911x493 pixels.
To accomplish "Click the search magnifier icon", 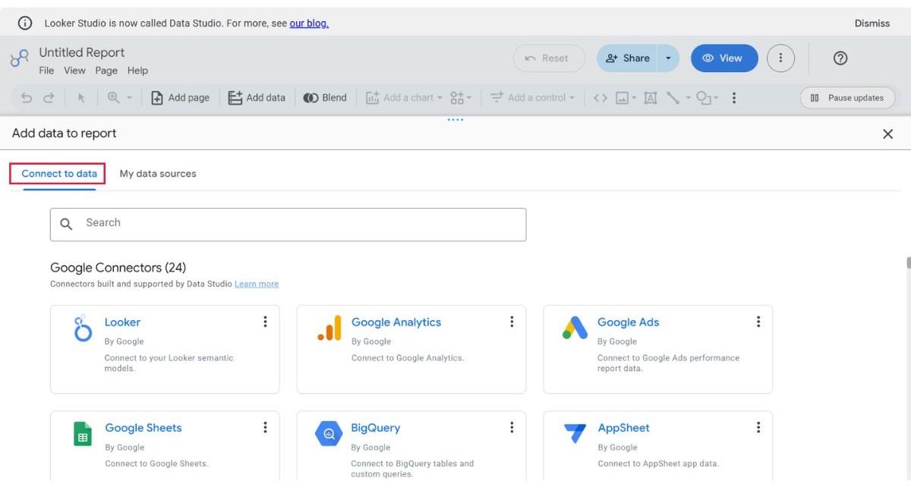I will [66, 224].
